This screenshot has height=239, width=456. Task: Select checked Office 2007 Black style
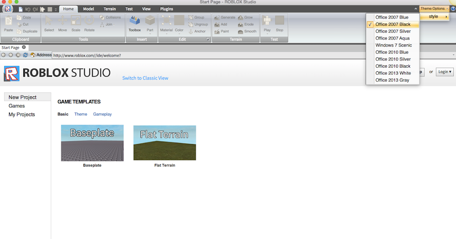tap(393, 24)
